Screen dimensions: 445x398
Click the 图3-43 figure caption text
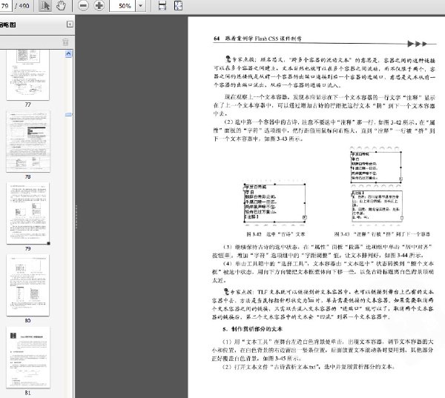382,234
